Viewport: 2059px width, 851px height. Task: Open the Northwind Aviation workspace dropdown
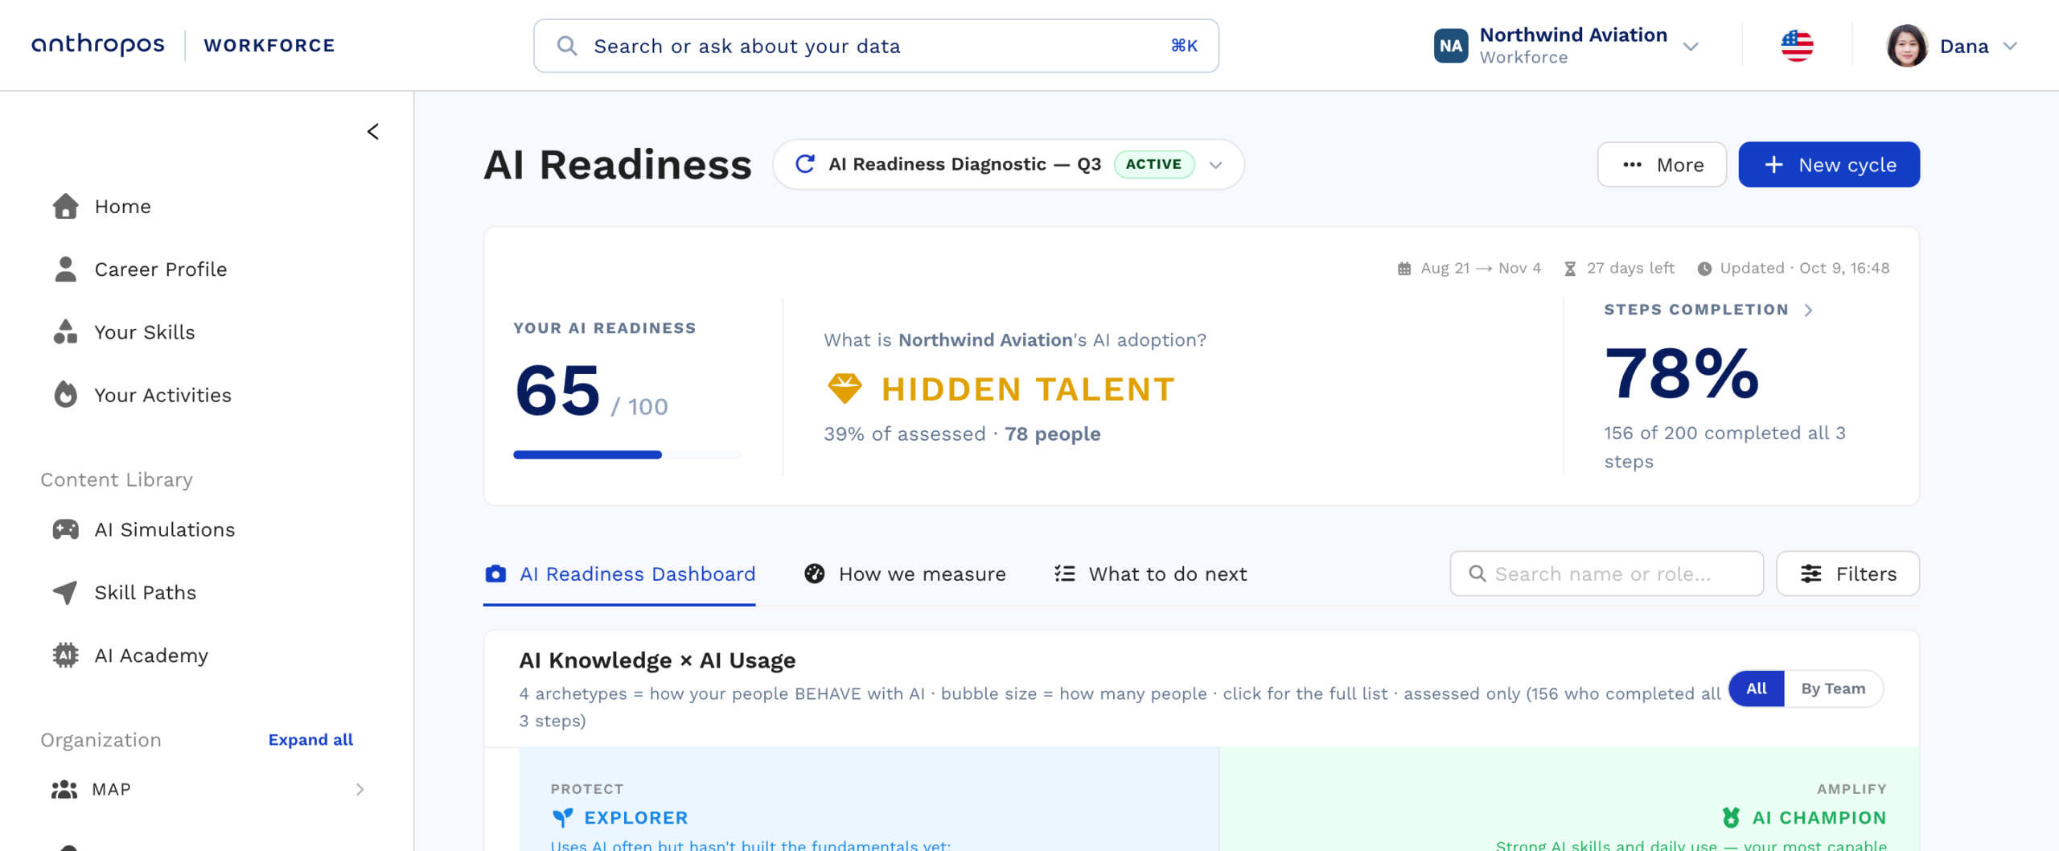point(1691,47)
